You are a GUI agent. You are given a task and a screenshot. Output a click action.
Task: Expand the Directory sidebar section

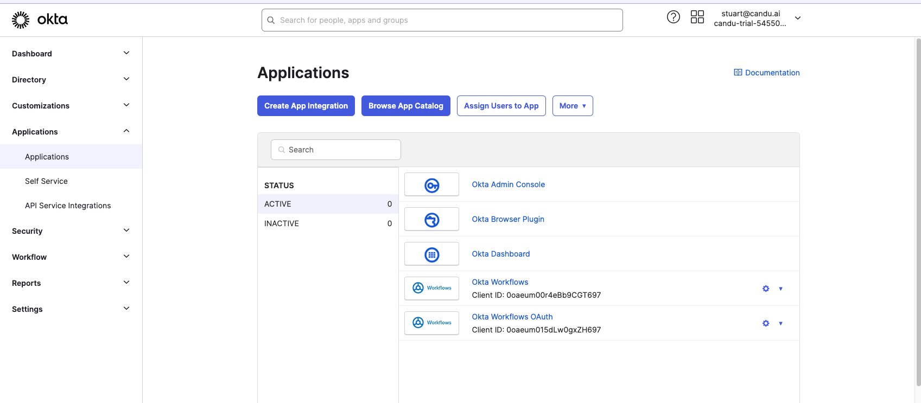point(71,79)
